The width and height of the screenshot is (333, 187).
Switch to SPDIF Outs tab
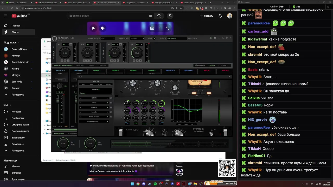(x=80, y=65)
